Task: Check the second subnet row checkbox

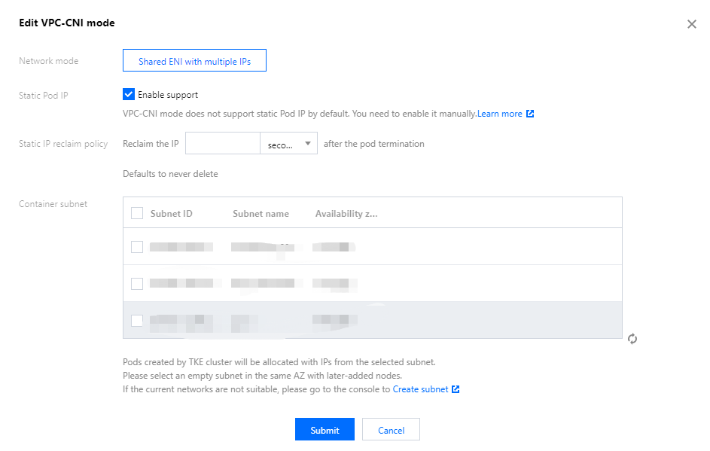Action: pos(137,284)
